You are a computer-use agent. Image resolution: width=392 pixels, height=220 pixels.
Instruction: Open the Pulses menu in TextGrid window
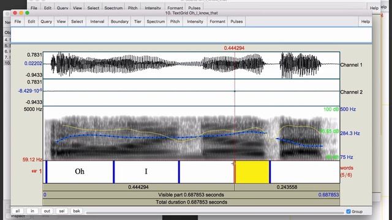click(x=236, y=21)
